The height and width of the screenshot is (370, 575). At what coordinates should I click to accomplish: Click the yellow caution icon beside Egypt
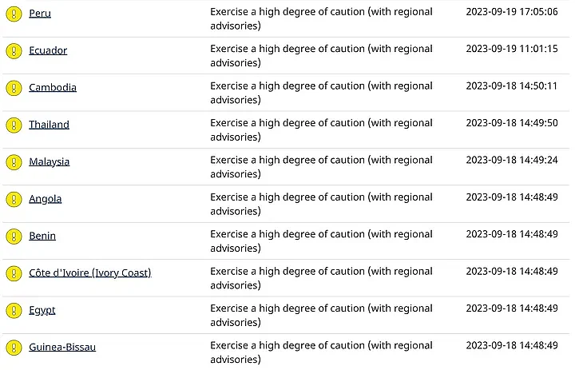pos(14,310)
